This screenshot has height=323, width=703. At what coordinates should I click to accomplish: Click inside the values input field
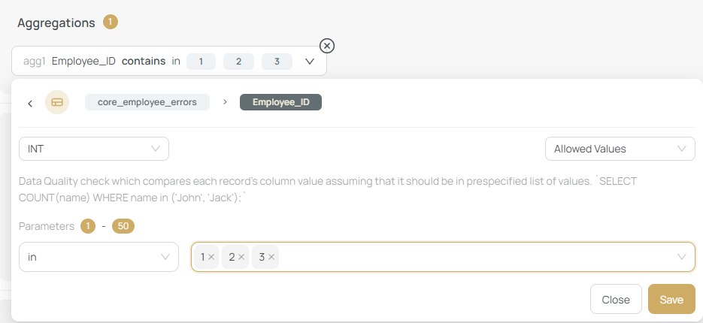click(474, 257)
